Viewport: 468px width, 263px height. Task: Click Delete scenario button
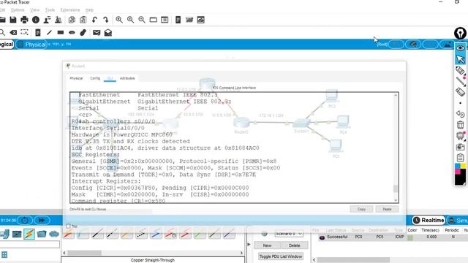pos(294,245)
